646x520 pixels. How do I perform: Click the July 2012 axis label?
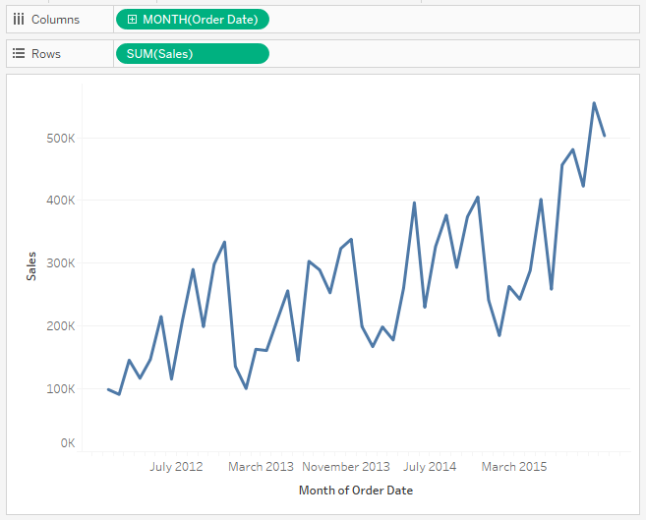tap(176, 467)
